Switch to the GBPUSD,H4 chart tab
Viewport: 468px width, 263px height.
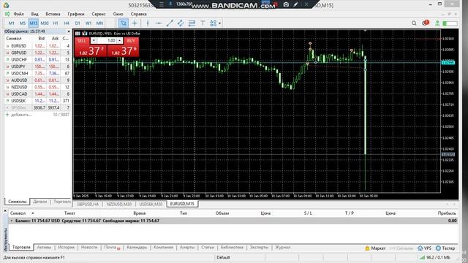click(88, 205)
